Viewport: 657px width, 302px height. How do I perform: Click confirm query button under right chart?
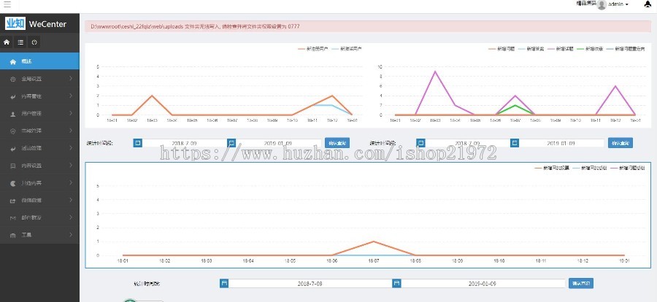tap(620, 143)
